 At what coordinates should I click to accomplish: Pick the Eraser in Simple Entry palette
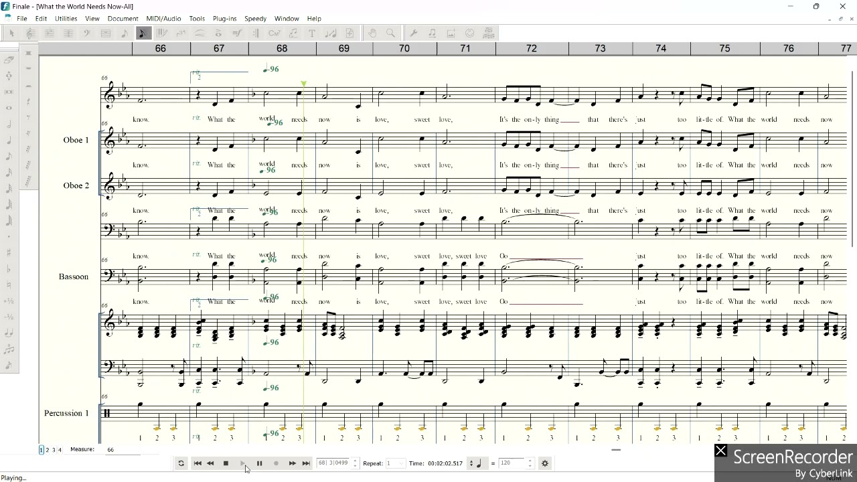(x=9, y=60)
